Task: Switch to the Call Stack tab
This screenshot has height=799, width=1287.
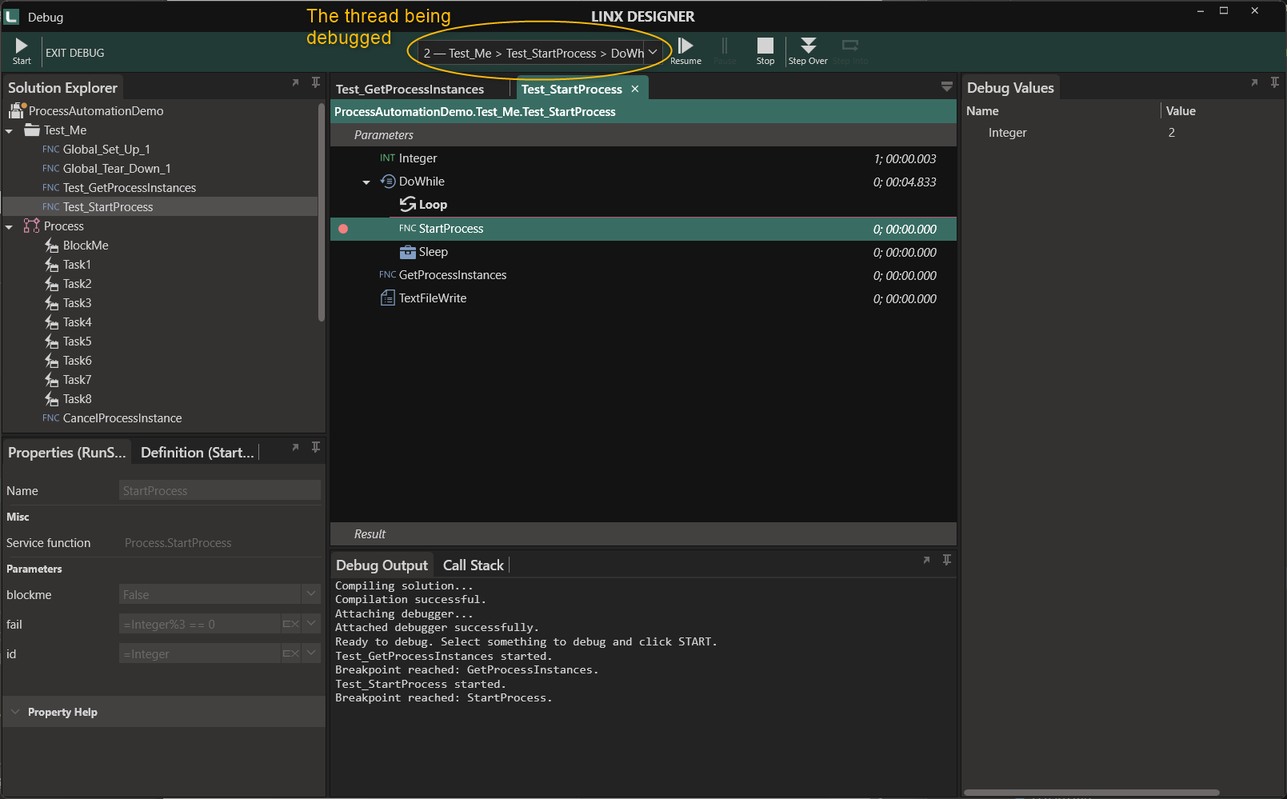Action: (474, 565)
